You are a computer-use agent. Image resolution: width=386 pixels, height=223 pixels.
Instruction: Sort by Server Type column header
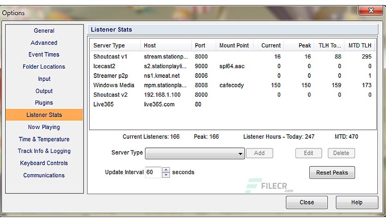point(115,46)
